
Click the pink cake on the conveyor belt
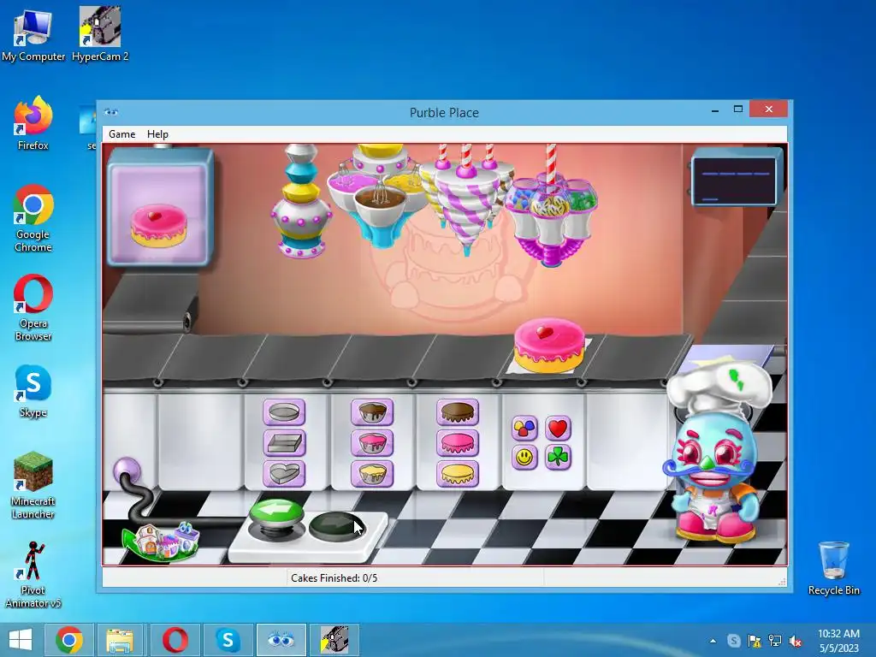click(549, 345)
